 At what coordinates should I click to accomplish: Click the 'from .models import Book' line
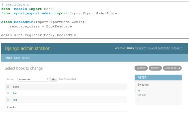[x=27, y=9]
